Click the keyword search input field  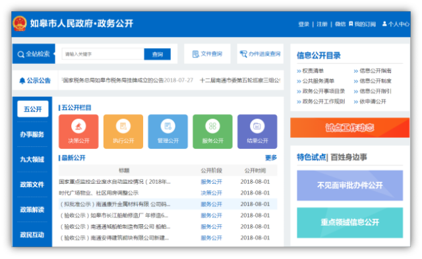(103, 54)
